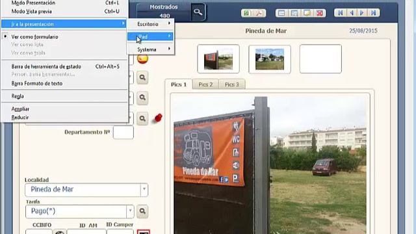Image resolution: width=416 pixels, height=234 pixels.
Task: Click the Tarifa field showing Pago(*)
Action: [x=79, y=211]
